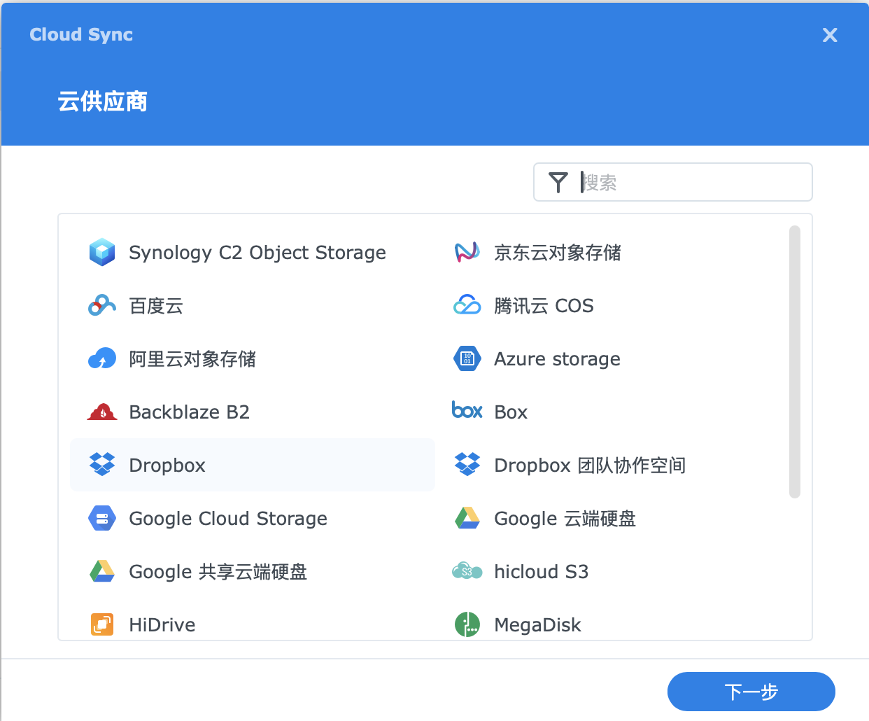Click the 下一步 next button
The width and height of the screenshot is (869, 721).
[x=751, y=692]
